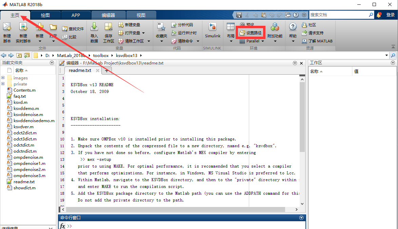Open the 工作区 panel actions menu
This screenshot has width=398, height=229.
tap(393, 63)
